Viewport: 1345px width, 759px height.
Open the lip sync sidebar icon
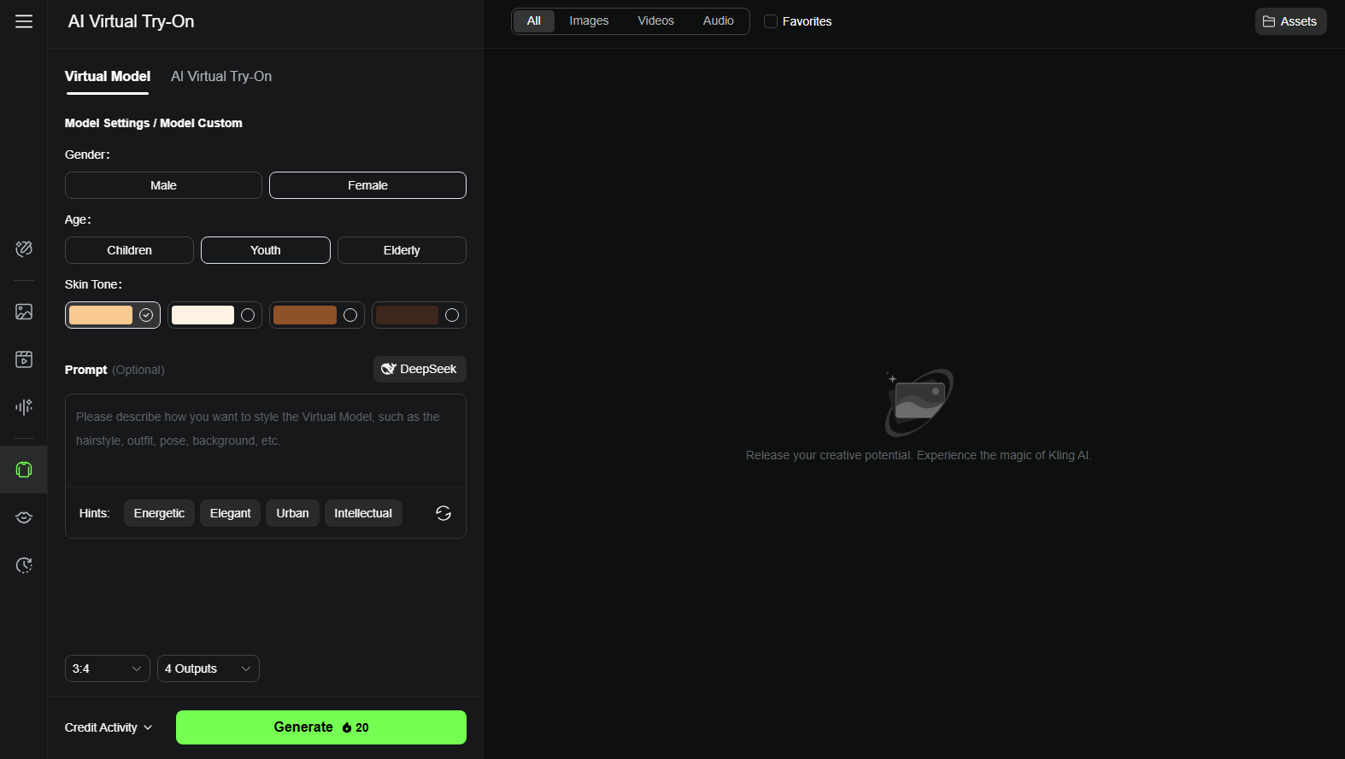24,517
